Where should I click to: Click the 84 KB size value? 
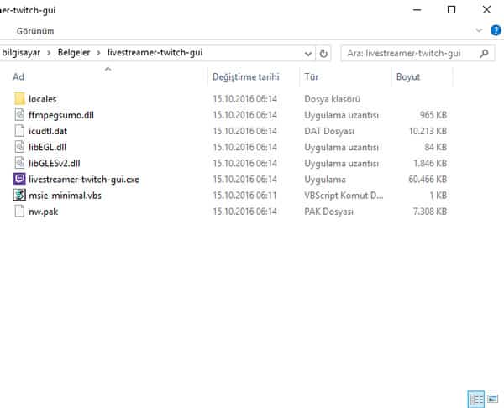(x=435, y=147)
